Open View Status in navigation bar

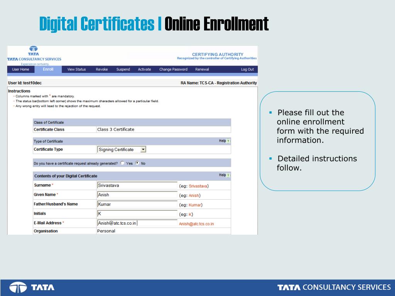[77, 69]
